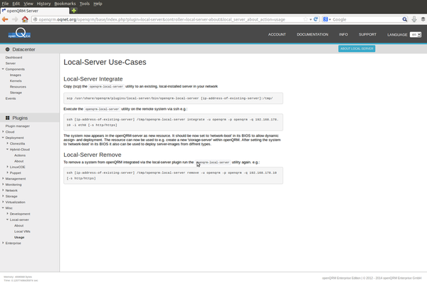Open Resources under Components
This screenshot has width=427, height=283.
pyautogui.click(x=18, y=86)
